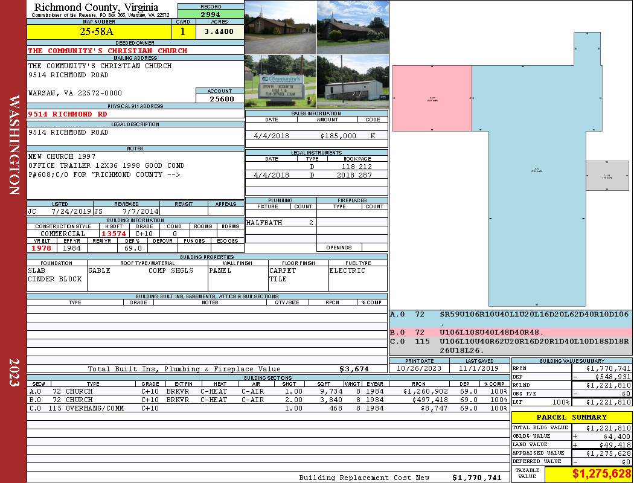
Task: Select the B.0 72 CHURCH building section row
Action: pos(267,400)
